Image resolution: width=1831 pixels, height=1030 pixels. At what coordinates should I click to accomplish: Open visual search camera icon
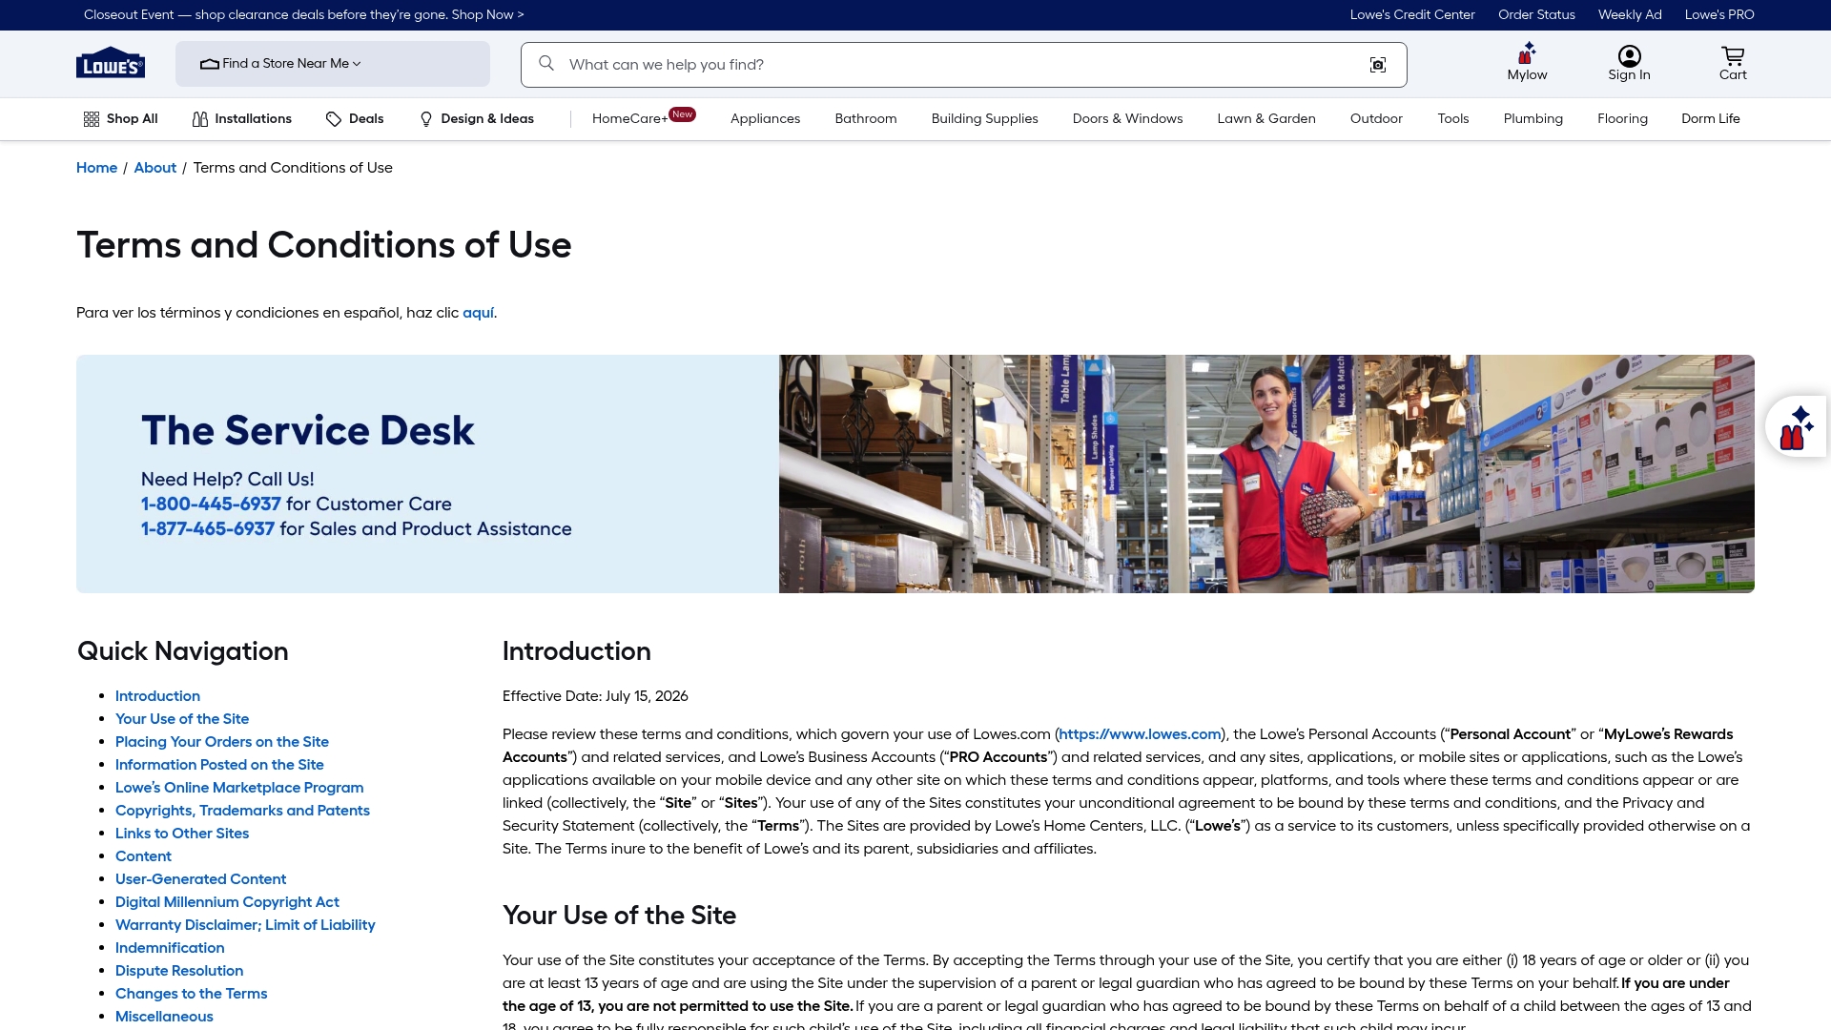tap(1378, 64)
